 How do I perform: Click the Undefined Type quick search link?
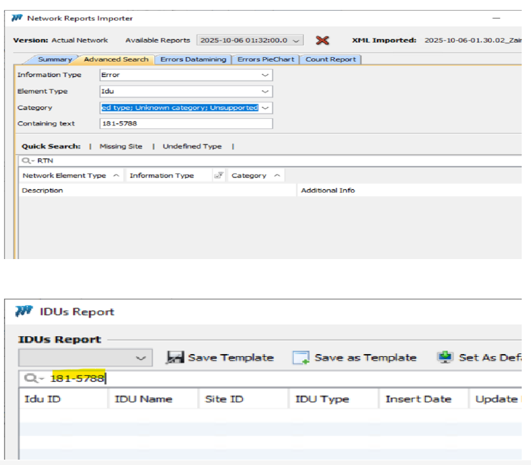pyautogui.click(x=192, y=146)
